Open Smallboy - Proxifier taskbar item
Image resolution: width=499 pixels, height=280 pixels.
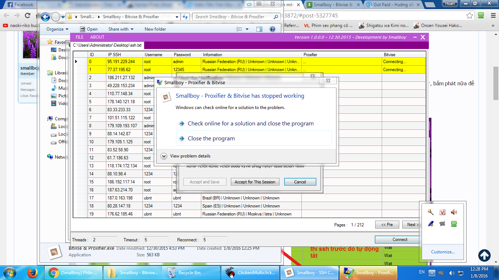[x=369, y=273]
